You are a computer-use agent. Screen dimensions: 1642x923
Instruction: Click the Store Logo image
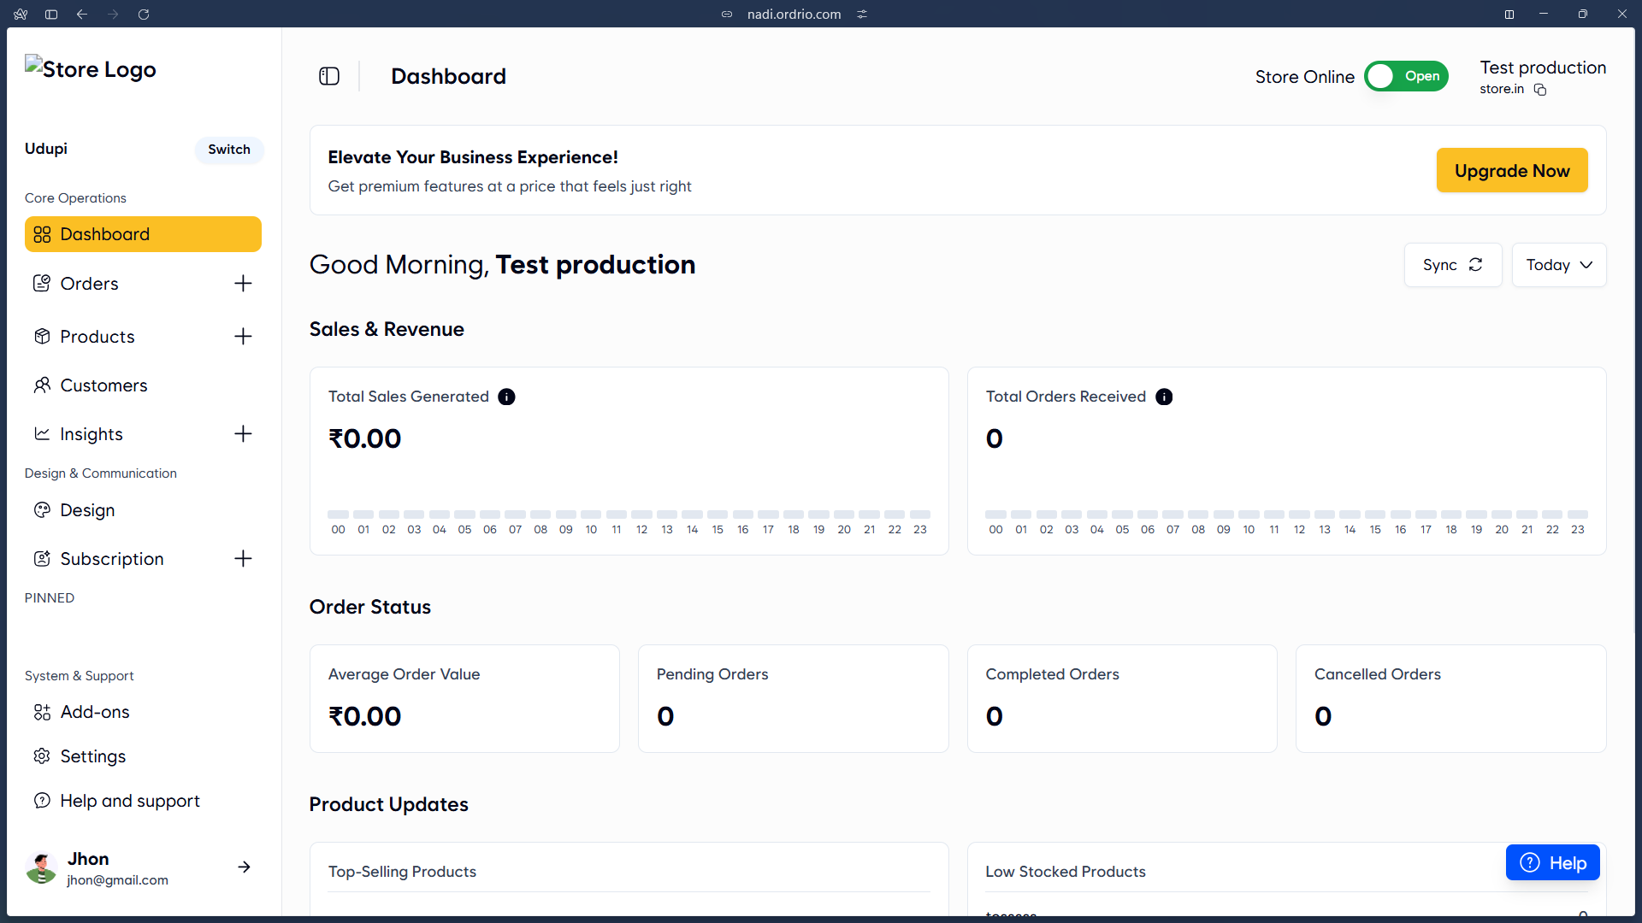(91, 69)
